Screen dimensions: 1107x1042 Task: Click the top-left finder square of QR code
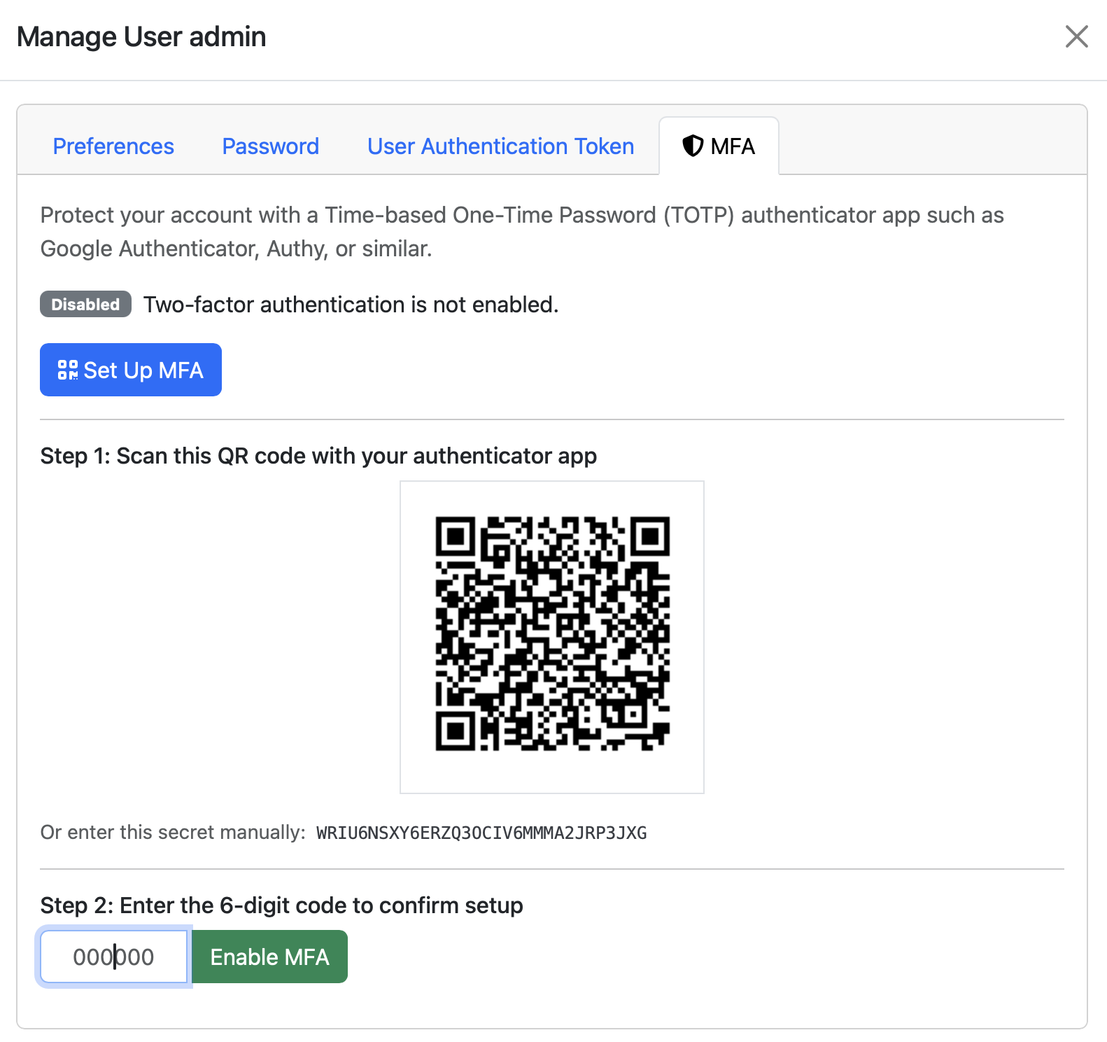[x=456, y=537]
